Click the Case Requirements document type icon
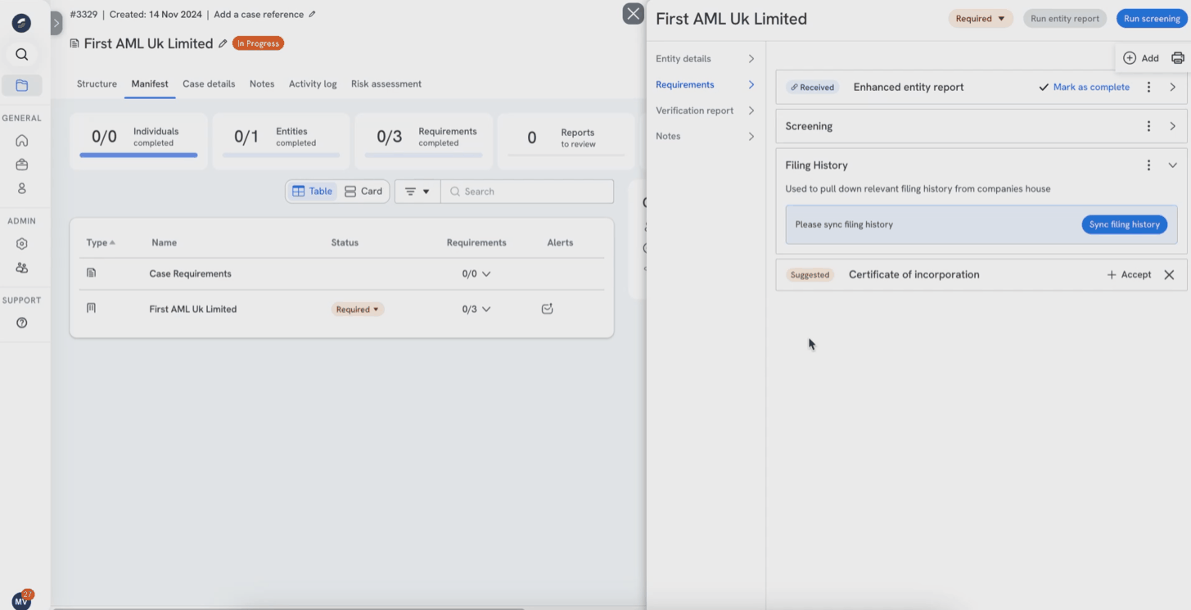The height and width of the screenshot is (610, 1191). 91,273
